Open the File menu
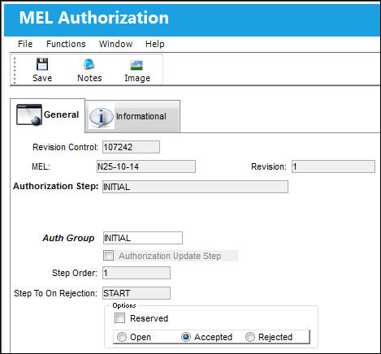 pos(25,44)
